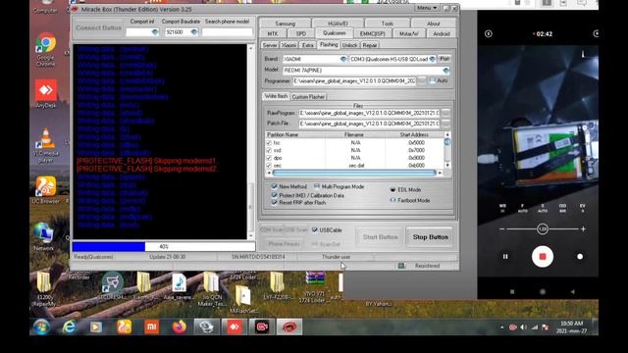Browse for the Programmer file
The height and width of the screenshot is (353, 628).
click(421, 80)
